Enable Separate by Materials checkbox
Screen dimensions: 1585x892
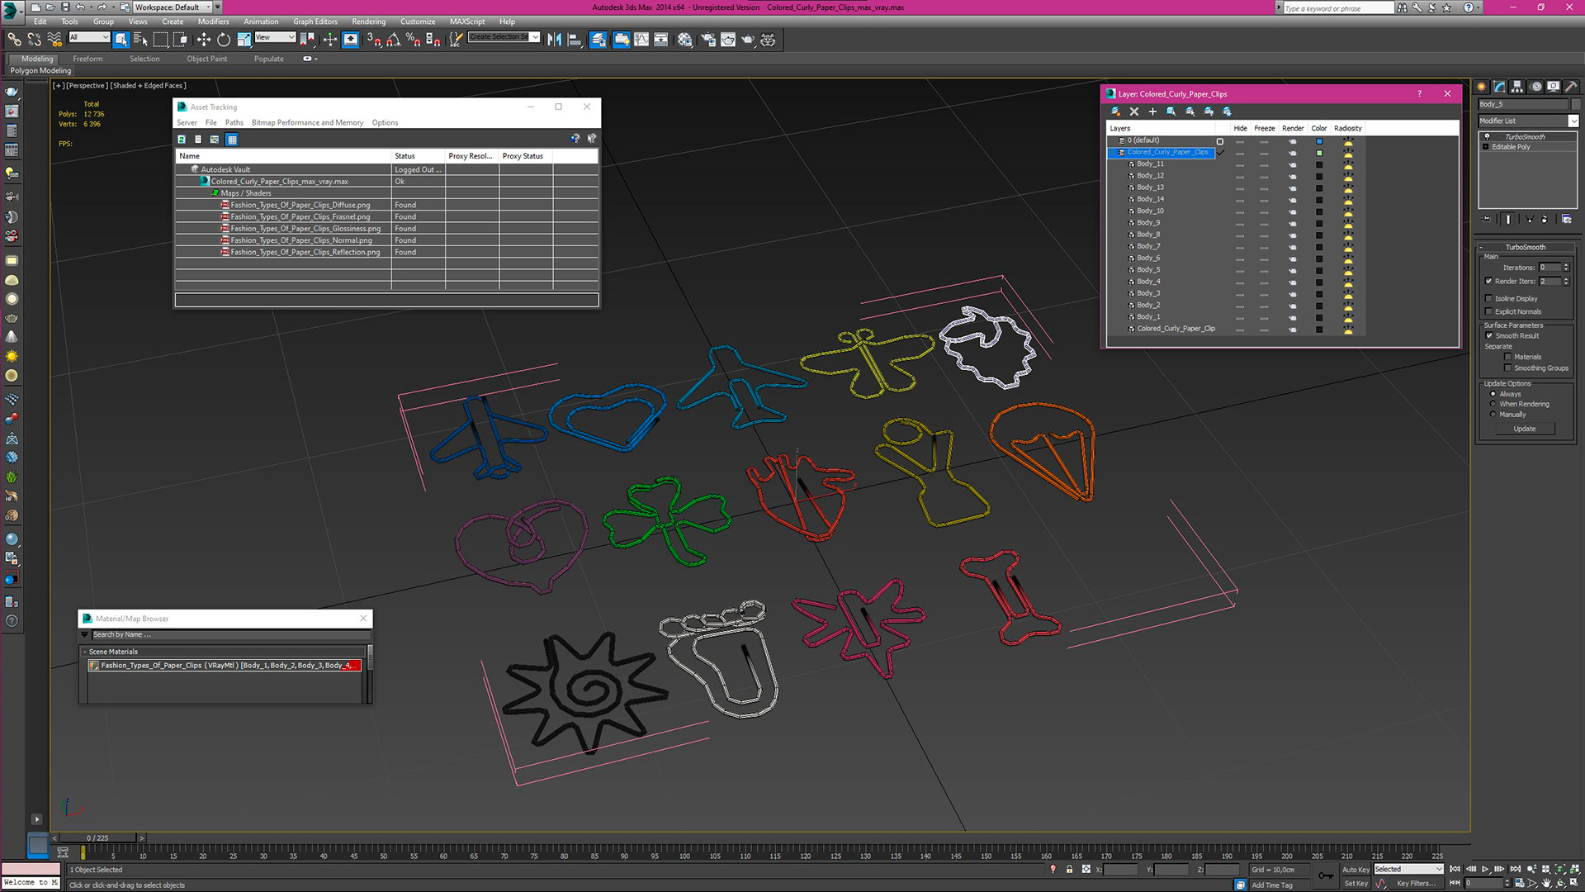(x=1507, y=357)
